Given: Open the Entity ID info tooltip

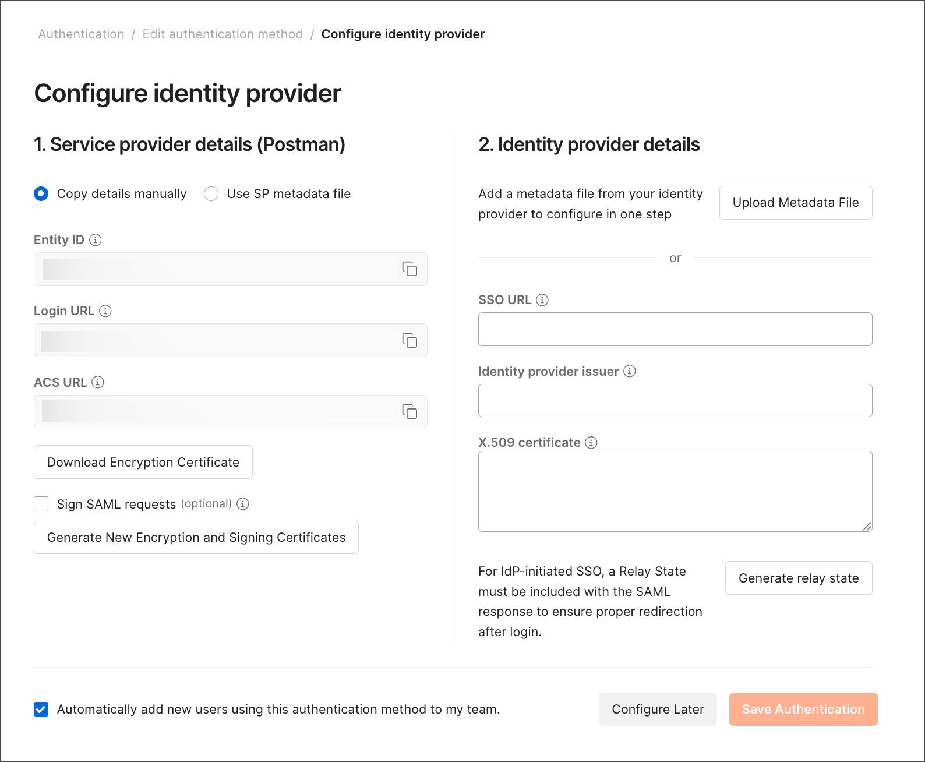Looking at the screenshot, I should point(95,239).
